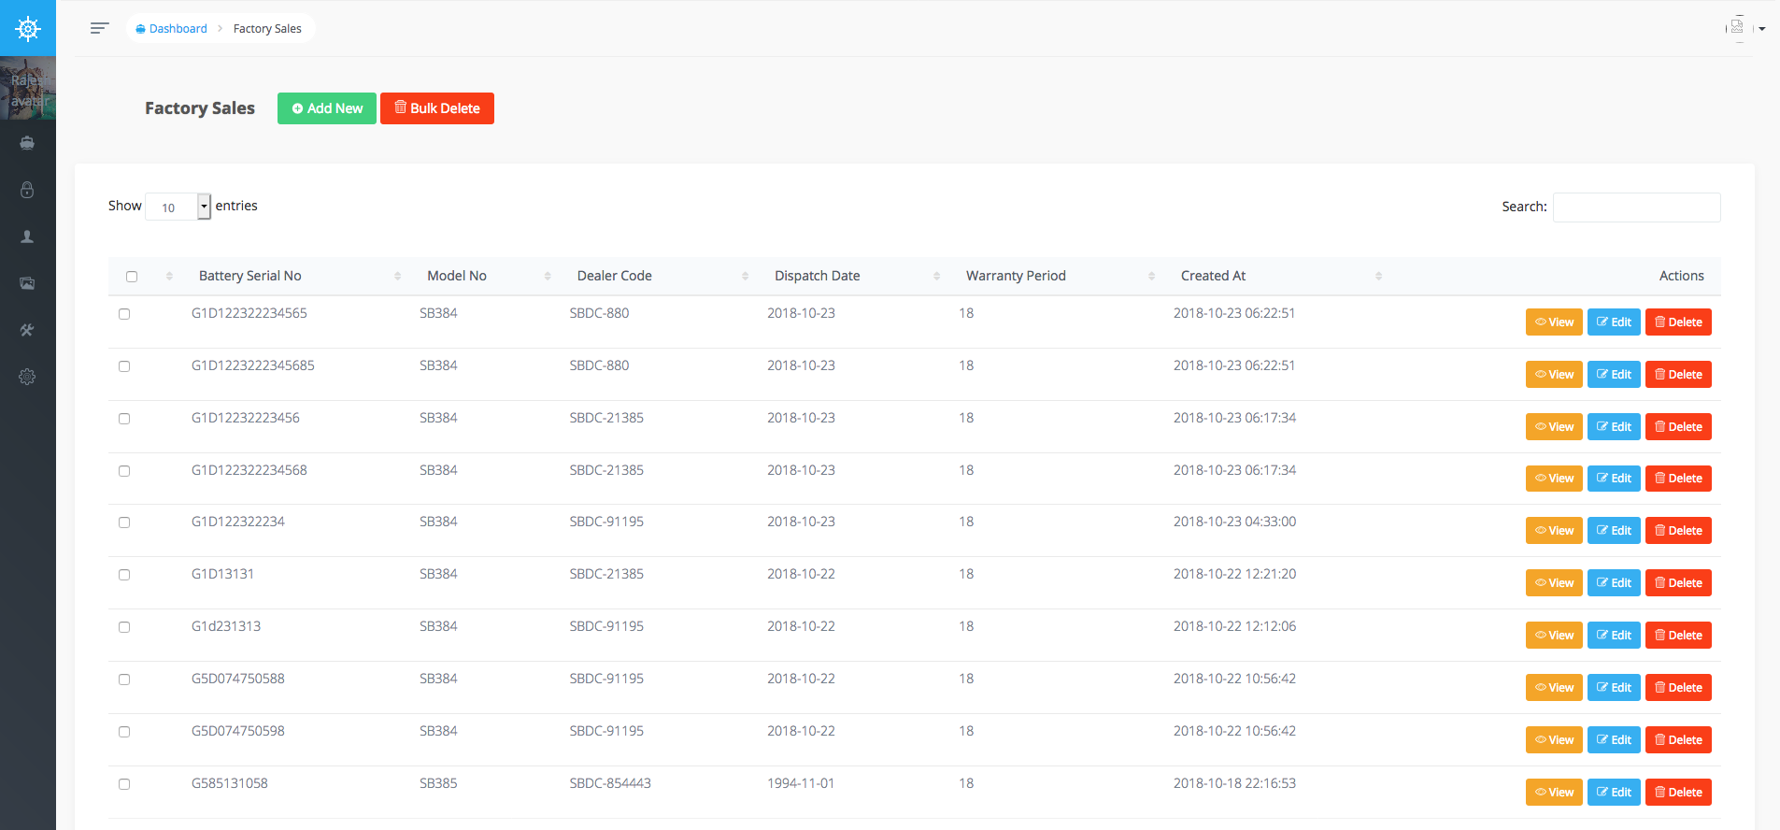The height and width of the screenshot is (830, 1780).
Task: Sort by Dealer Code column header
Action: (x=661, y=276)
